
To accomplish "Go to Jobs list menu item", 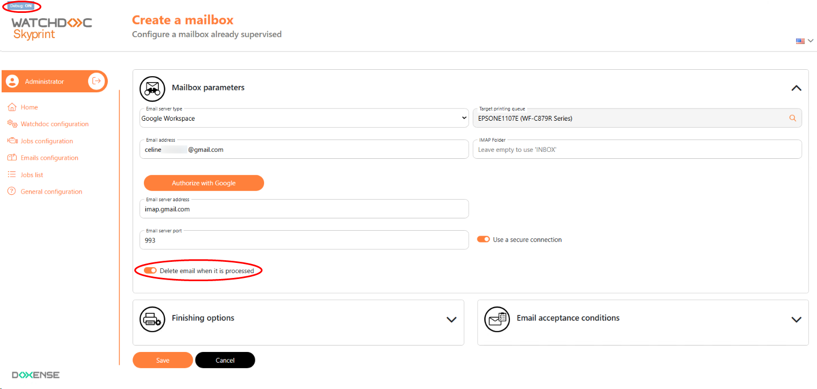I will 32,175.
